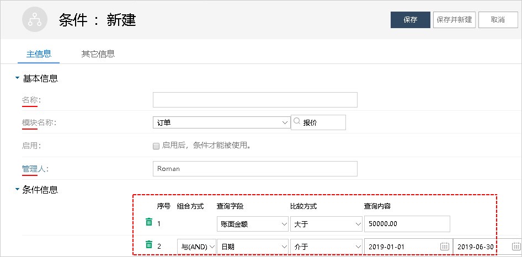The image size is (522, 257).
Task: Click the search magnifier icon beside 报价
Action: coord(297,122)
